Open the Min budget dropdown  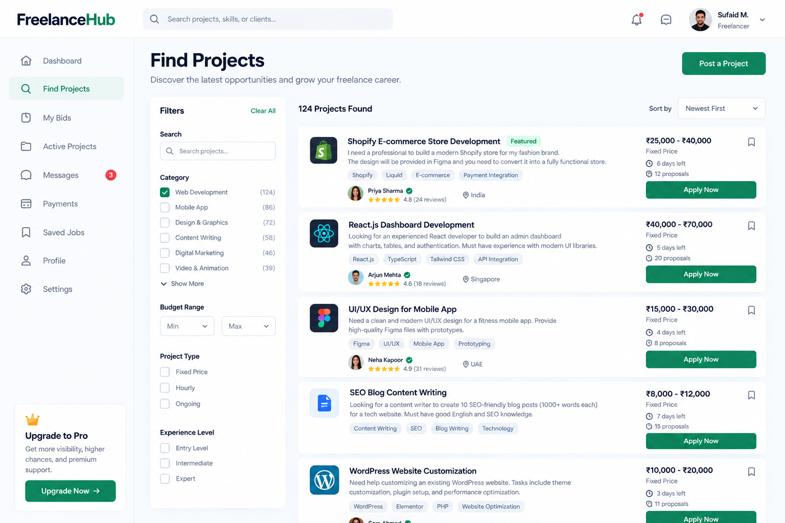(187, 326)
